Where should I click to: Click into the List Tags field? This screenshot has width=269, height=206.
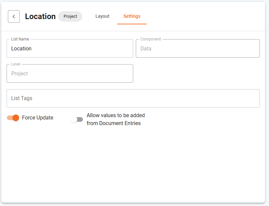[x=133, y=98]
